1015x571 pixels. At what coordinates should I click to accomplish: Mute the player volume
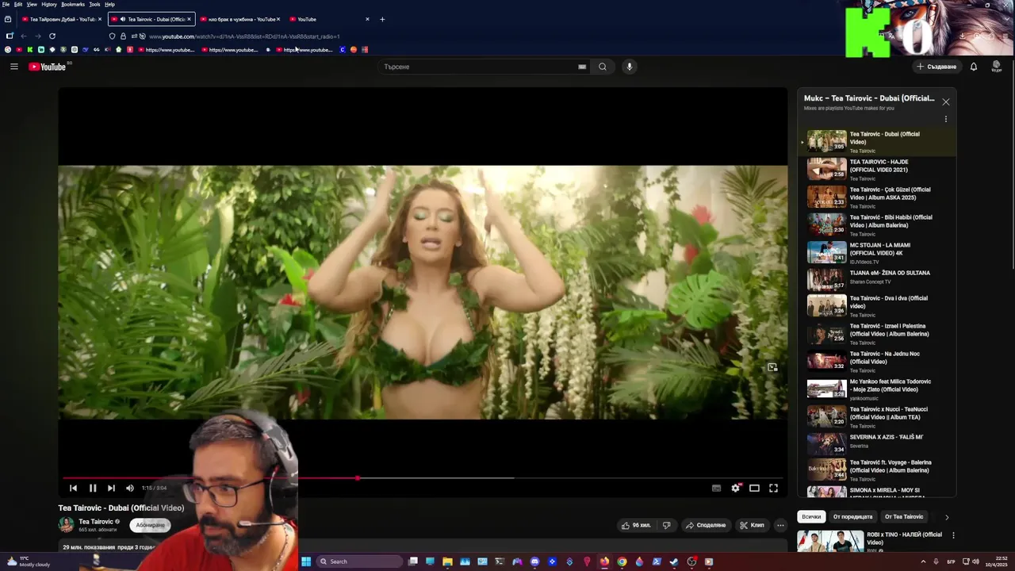pyautogui.click(x=130, y=489)
